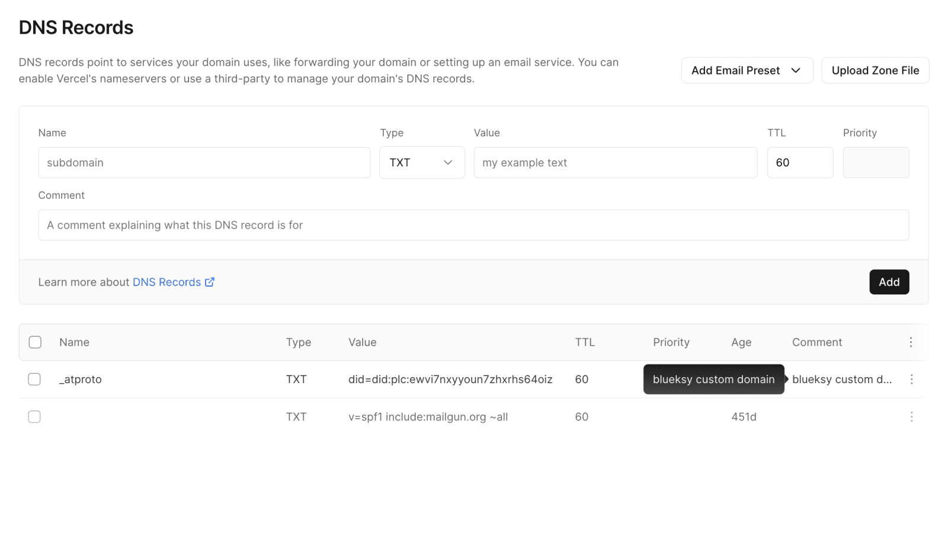The height and width of the screenshot is (533, 948).
Task: Open the table header three-dot menu
Action: 911,342
